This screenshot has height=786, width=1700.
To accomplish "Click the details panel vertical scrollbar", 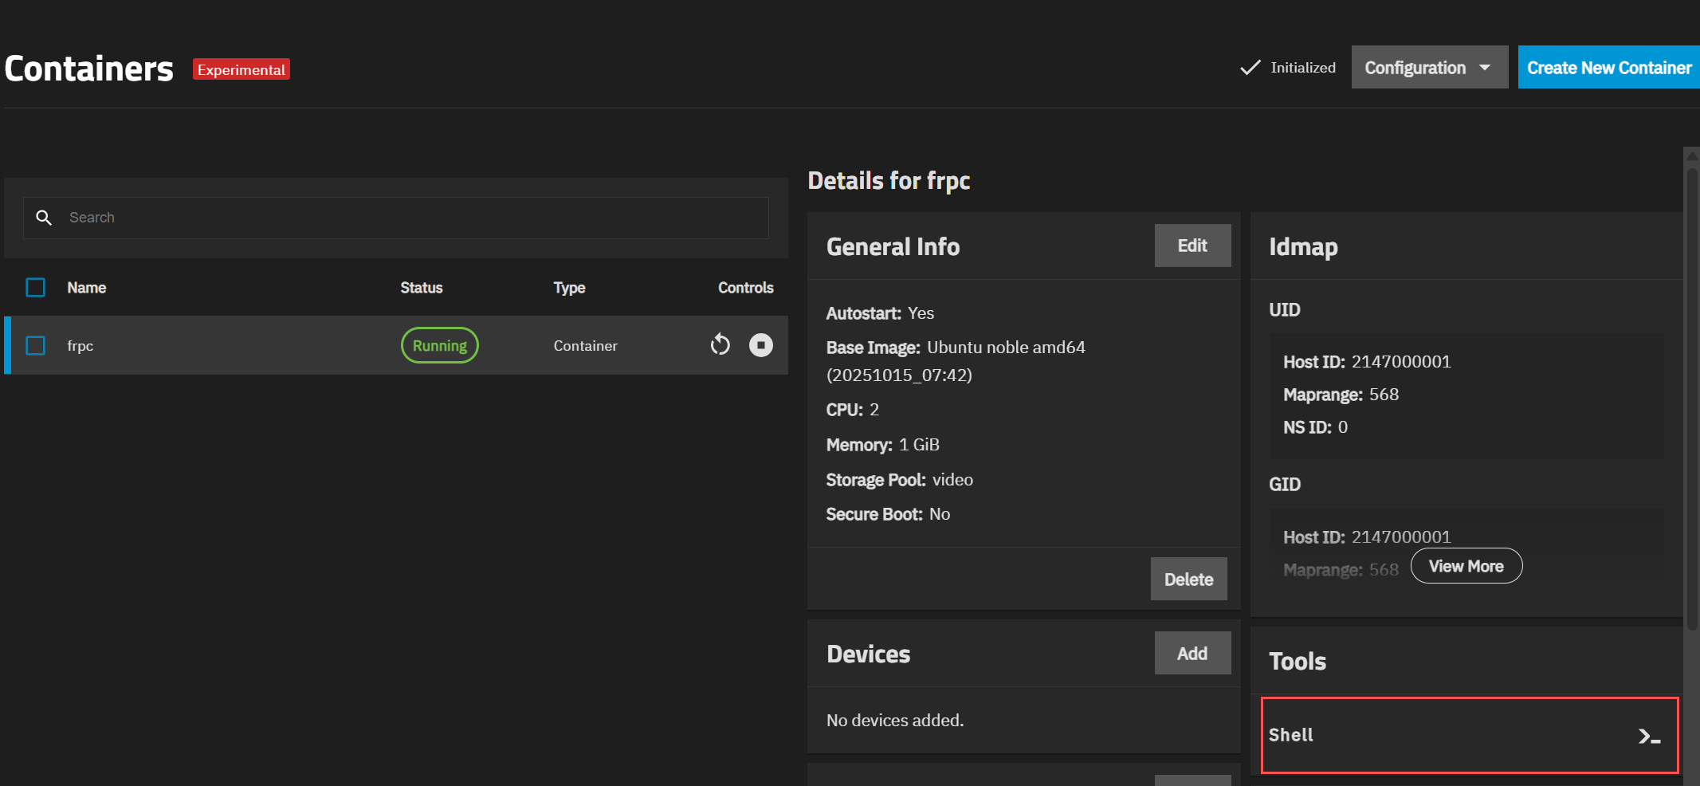I will (x=1690, y=399).
